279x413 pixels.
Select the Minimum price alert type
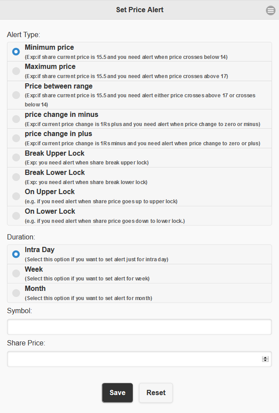tap(139, 52)
